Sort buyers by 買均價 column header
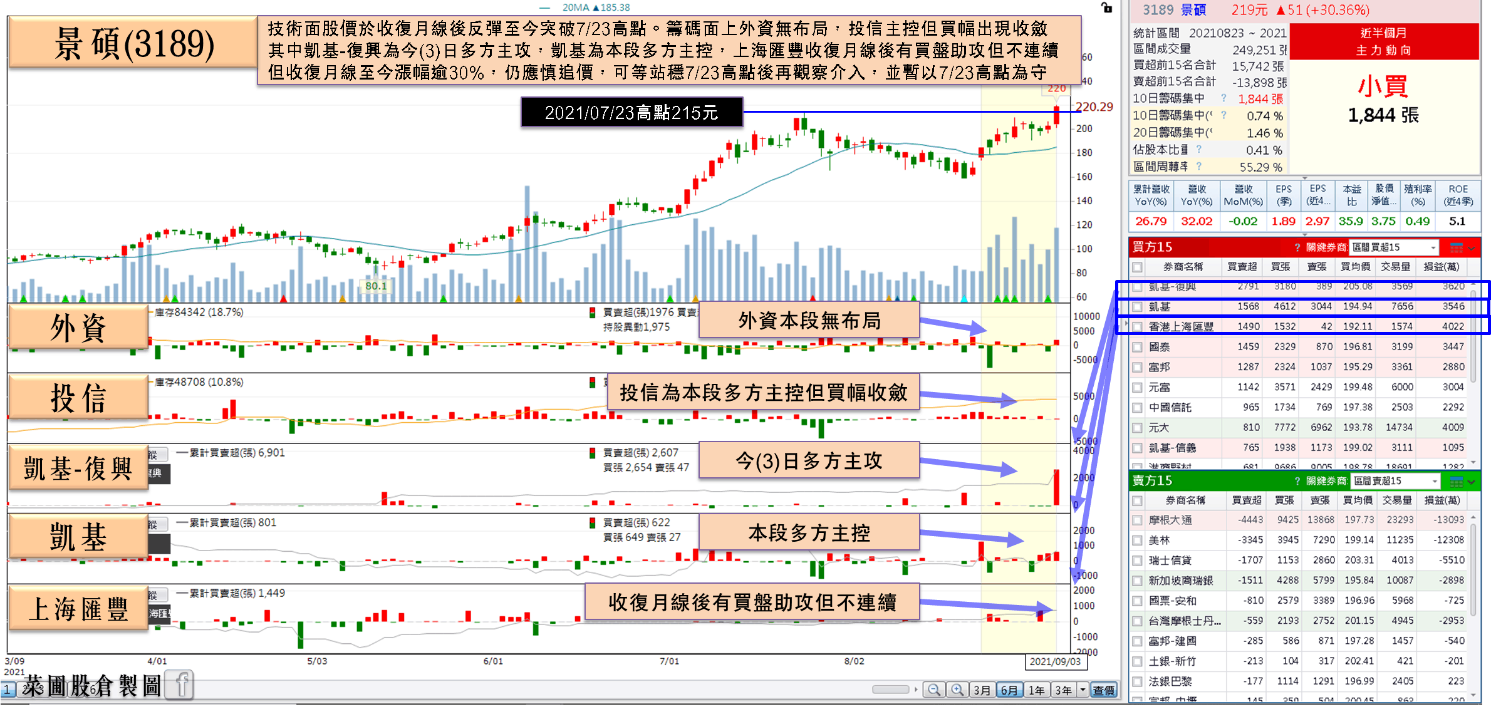The image size is (1491, 719). 1355,267
